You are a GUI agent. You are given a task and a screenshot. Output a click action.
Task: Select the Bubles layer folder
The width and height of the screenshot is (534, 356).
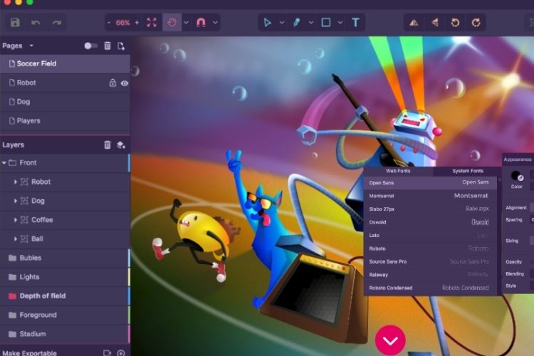coord(65,258)
